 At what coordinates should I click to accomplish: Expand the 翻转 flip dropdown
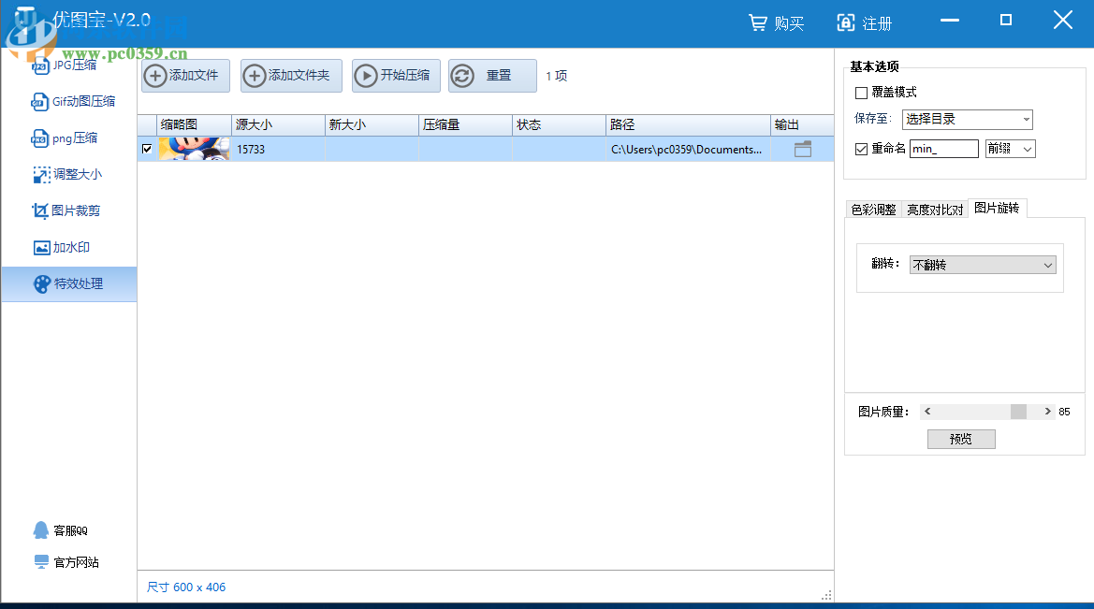[983, 265]
